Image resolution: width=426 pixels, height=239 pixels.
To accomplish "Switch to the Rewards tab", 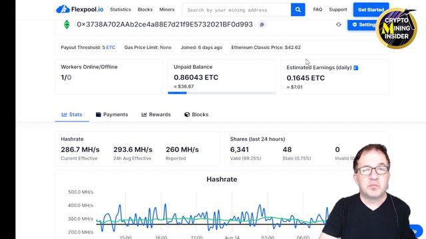I will tap(156, 115).
